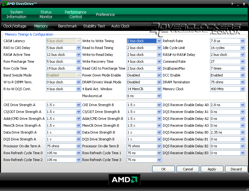Open Data Drive Strength B dropdown
The height and width of the screenshot is (191, 249).
159,132
